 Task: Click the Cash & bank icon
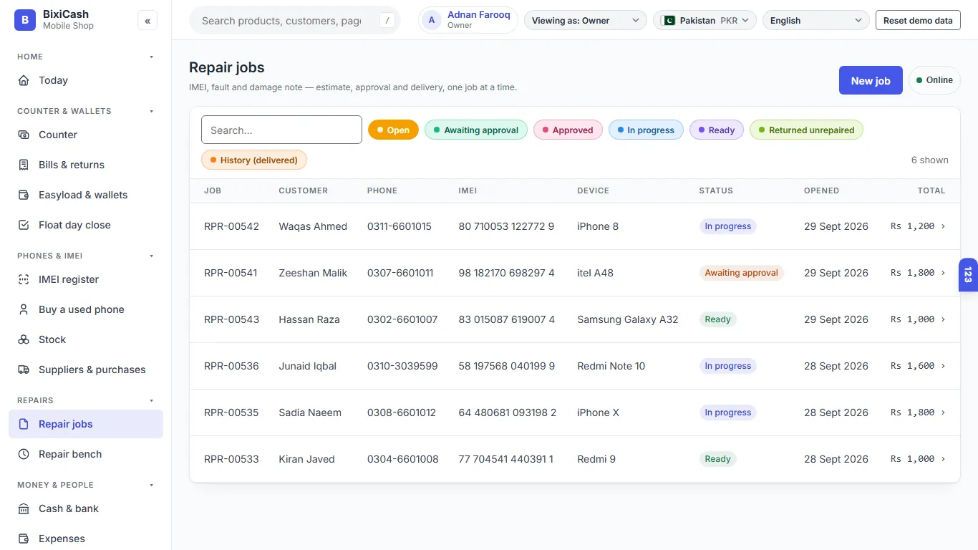(x=24, y=508)
